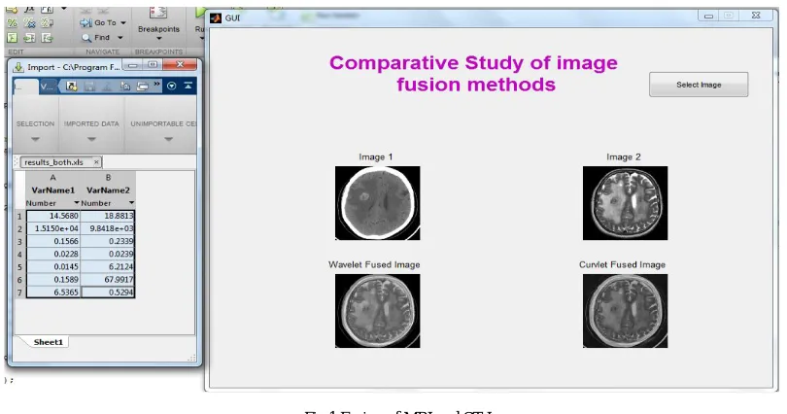The height and width of the screenshot is (414, 787).
Task: Click the Find magnifier icon
Action: pyautogui.click(x=86, y=38)
